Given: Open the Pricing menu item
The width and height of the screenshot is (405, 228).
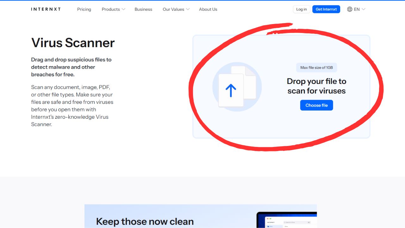Looking at the screenshot, I should (x=84, y=9).
